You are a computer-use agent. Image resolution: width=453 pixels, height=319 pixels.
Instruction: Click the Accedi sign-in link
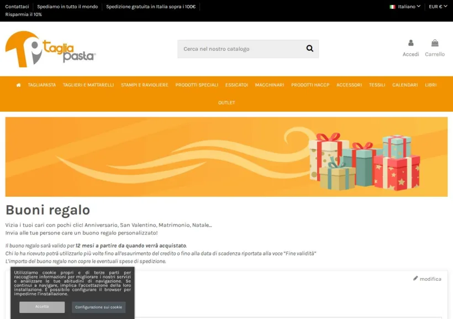pyautogui.click(x=411, y=54)
